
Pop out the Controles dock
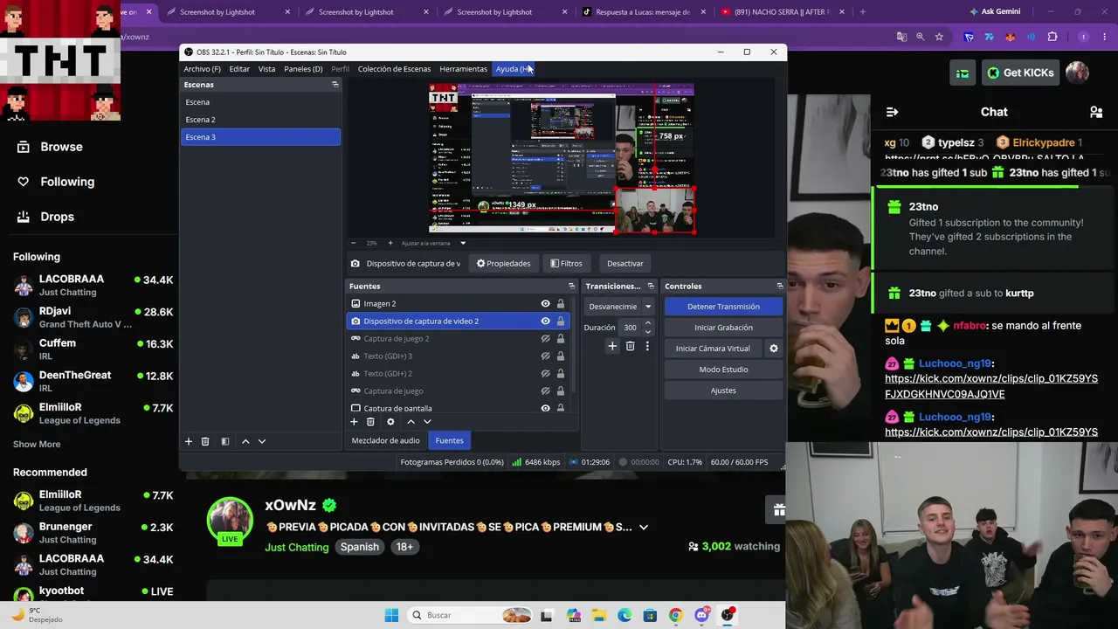(780, 286)
